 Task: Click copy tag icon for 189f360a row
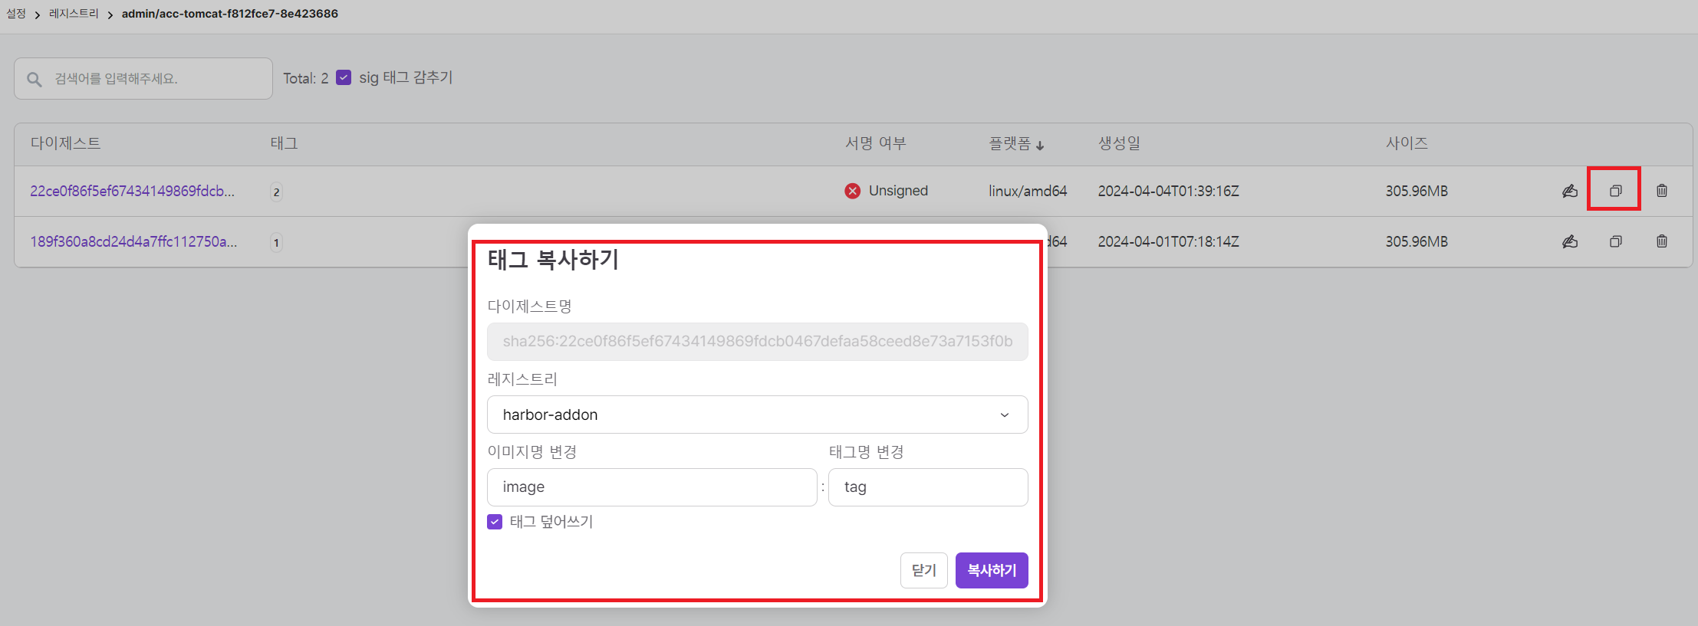(x=1615, y=241)
